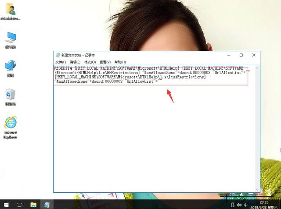
Task: Open the volume control in the tray
Action: click(239, 205)
